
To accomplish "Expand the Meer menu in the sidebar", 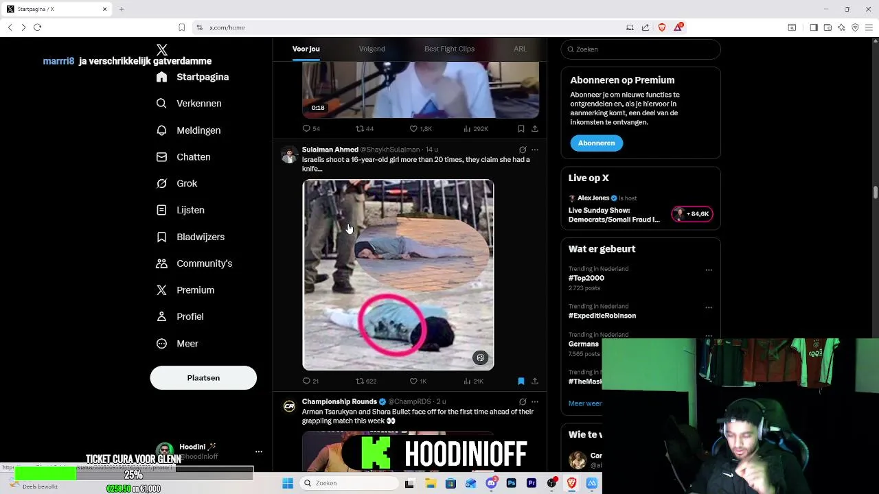I will pos(177,344).
